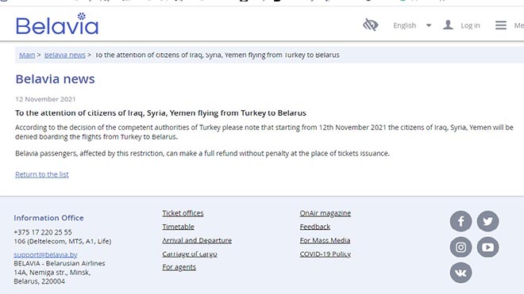Screen dimensions: 524x294
Task: Open Belavia's Instagram page icon
Action: (460, 247)
